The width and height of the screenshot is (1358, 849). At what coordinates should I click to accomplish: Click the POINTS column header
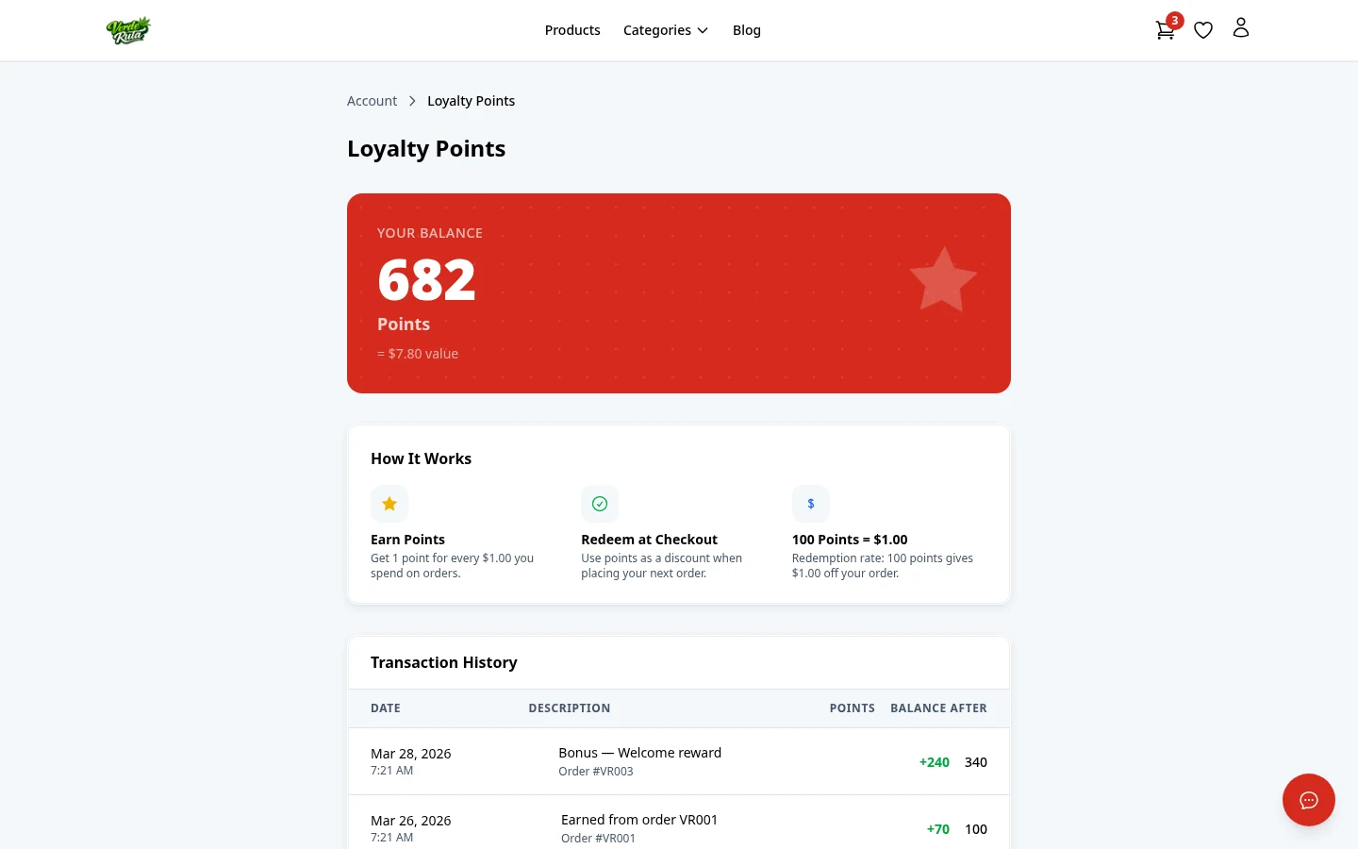point(852,707)
